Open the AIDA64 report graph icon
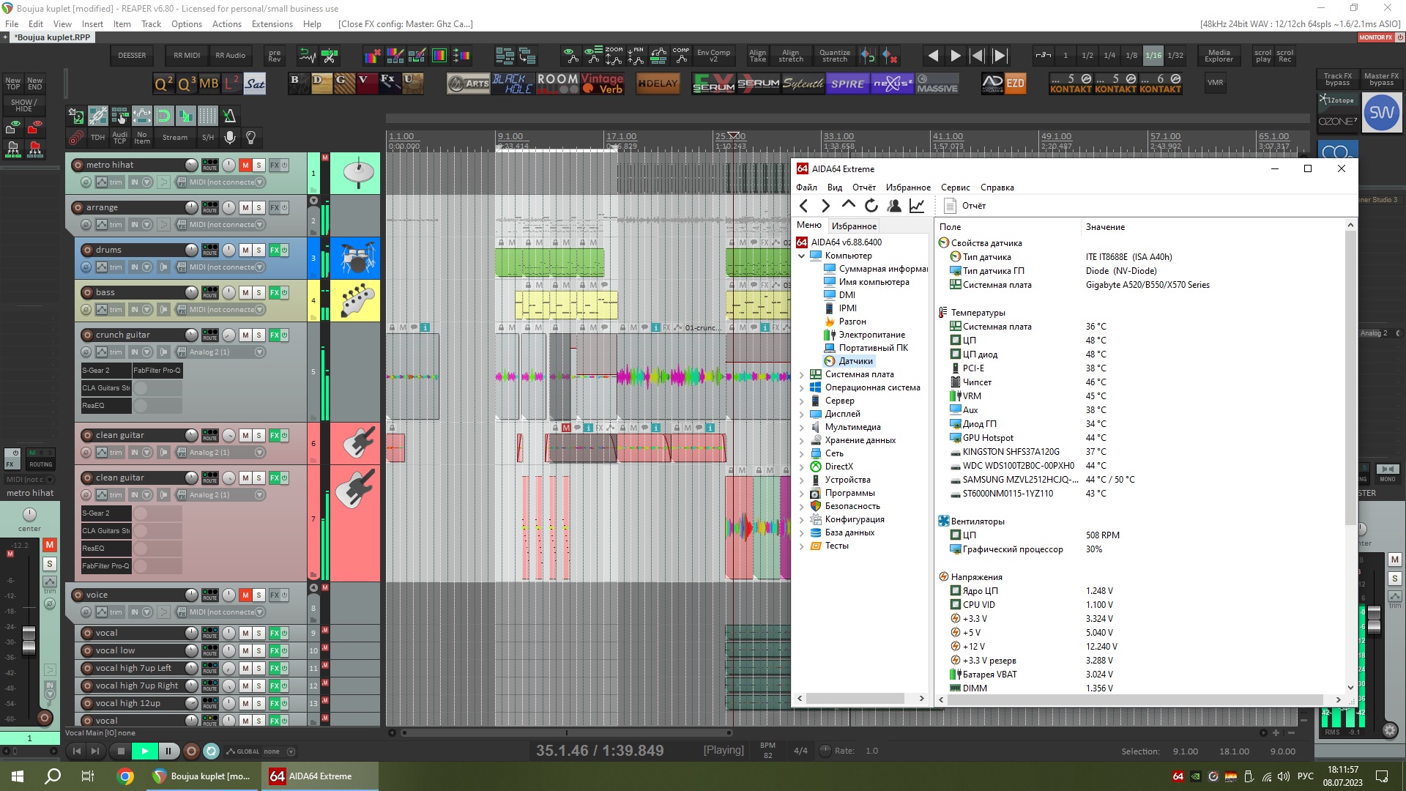The width and height of the screenshot is (1406, 791). coord(916,206)
